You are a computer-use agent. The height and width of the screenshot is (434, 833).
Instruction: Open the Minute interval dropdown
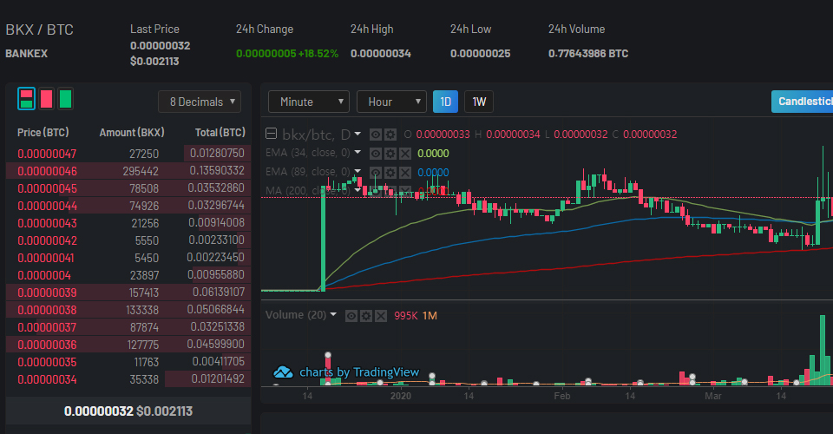pos(309,102)
